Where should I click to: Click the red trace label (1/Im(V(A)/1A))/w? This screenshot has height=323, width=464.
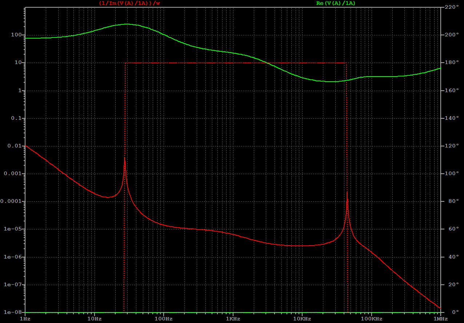tap(129, 3)
